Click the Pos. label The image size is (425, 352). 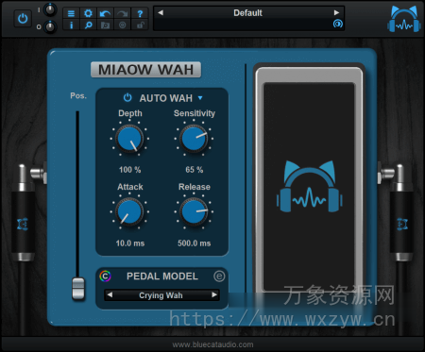[78, 95]
